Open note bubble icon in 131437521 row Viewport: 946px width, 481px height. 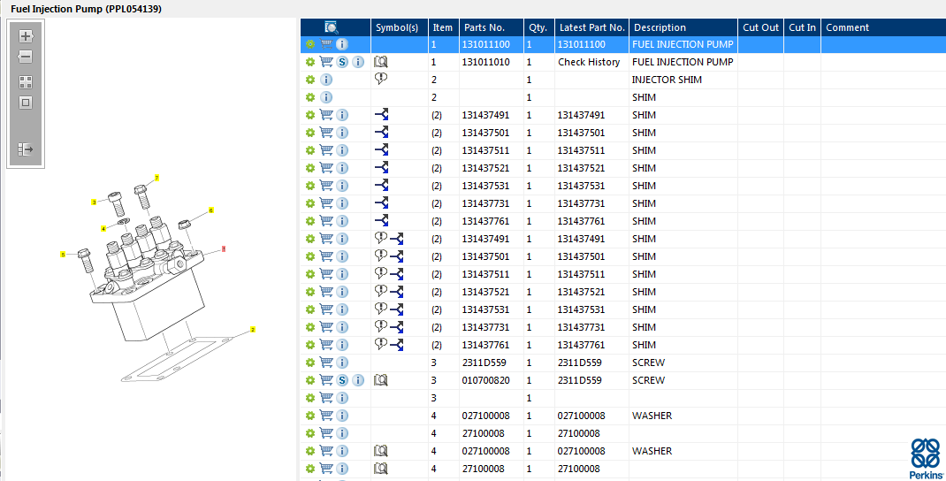tap(381, 291)
